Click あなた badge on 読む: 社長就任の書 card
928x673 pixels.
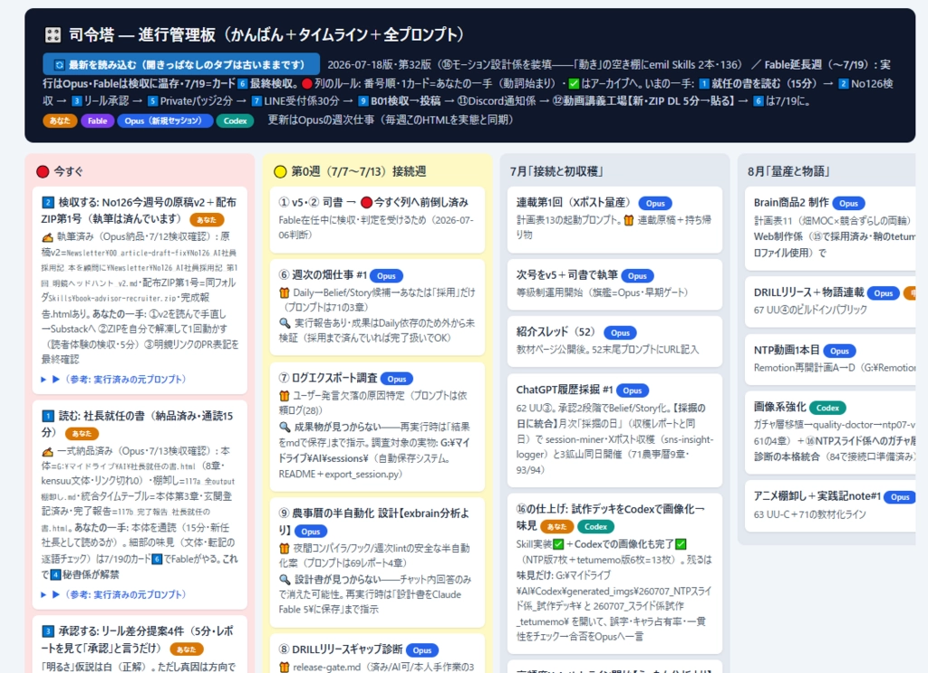82,434
